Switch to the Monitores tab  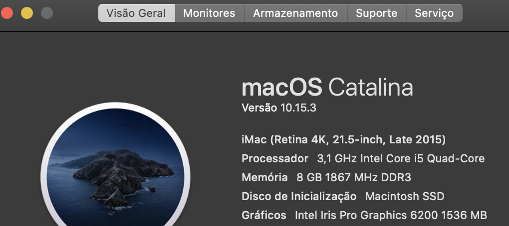pyautogui.click(x=210, y=13)
